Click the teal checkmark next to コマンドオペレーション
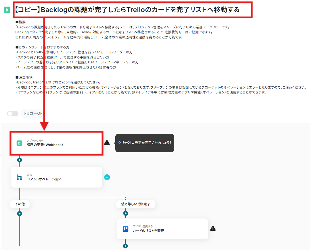The image size is (310, 250). [x=107, y=177]
